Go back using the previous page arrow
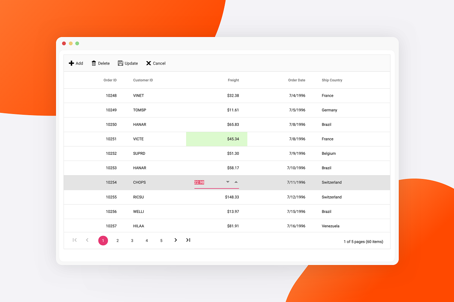Screen dimensions: 454x302 pos(87,240)
